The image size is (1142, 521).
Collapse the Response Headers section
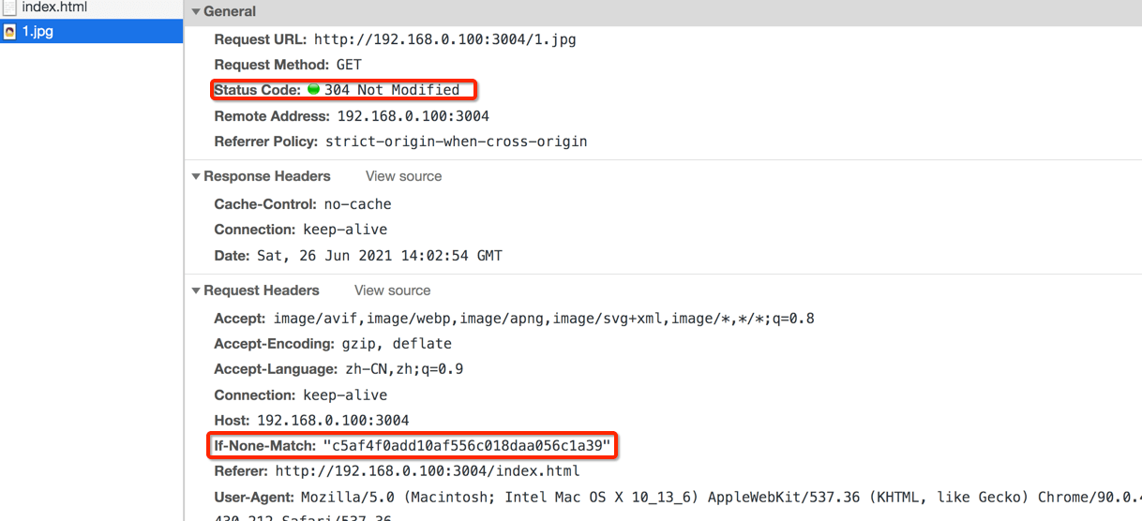click(196, 176)
